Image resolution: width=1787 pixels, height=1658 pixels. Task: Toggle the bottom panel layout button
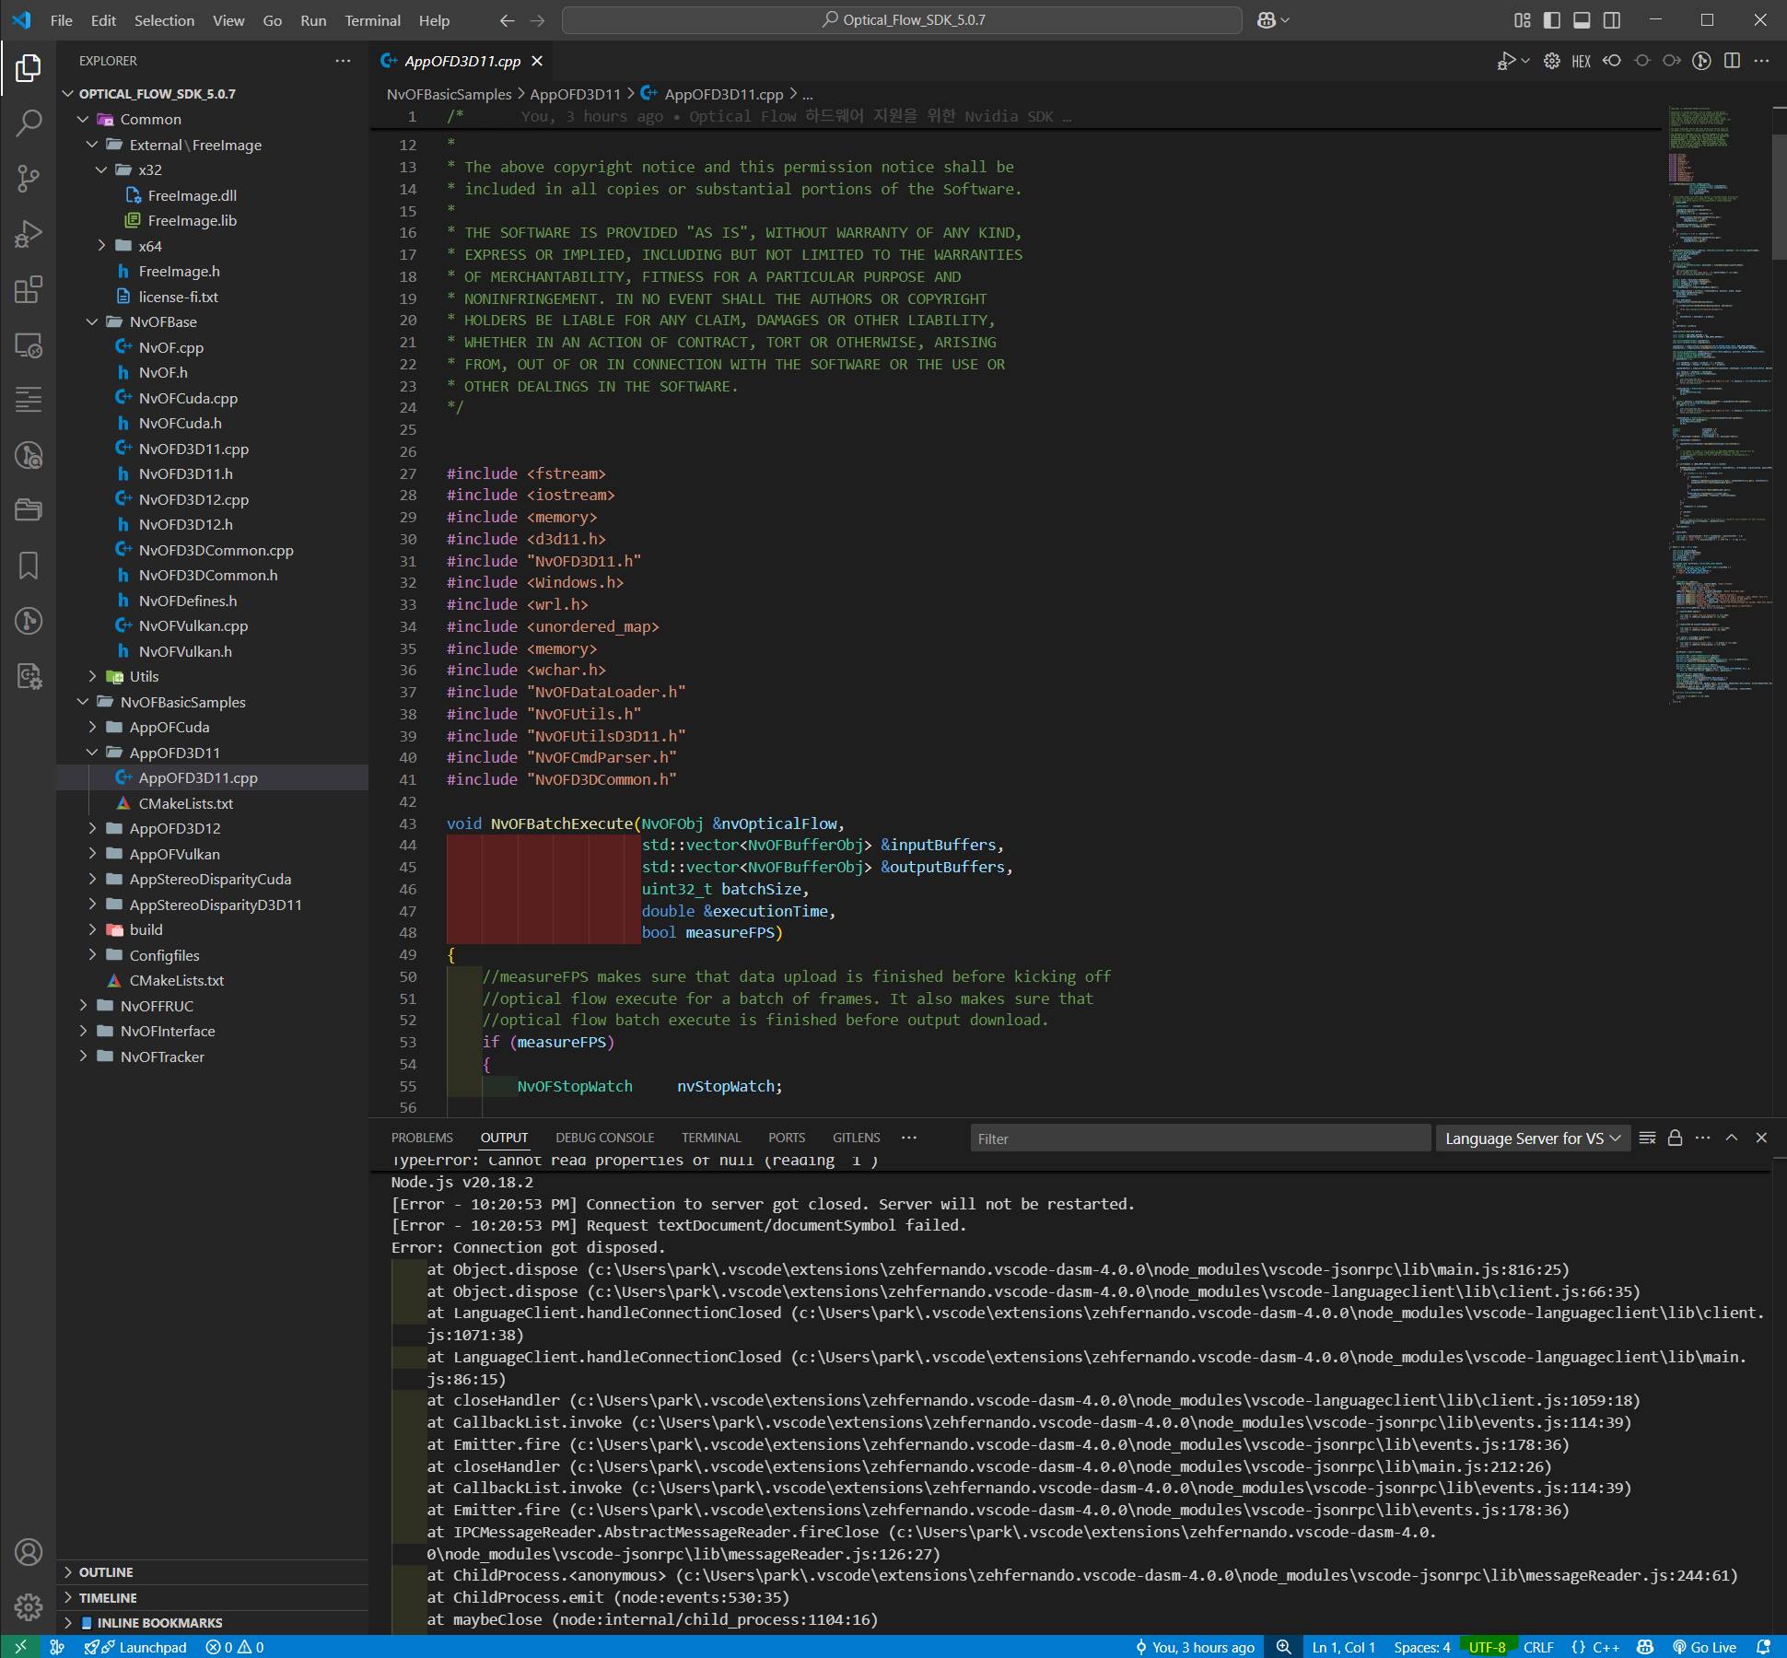pyautogui.click(x=1582, y=20)
